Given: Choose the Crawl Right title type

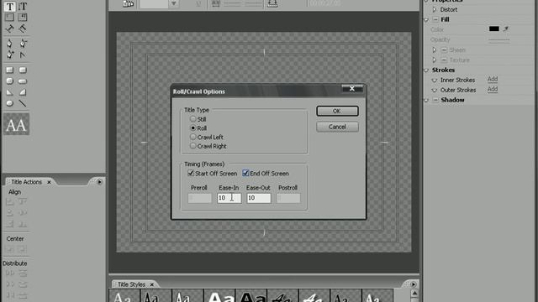Looking at the screenshot, I should (x=193, y=146).
